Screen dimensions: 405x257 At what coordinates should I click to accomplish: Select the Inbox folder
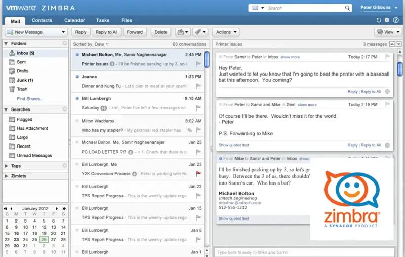tap(35, 53)
